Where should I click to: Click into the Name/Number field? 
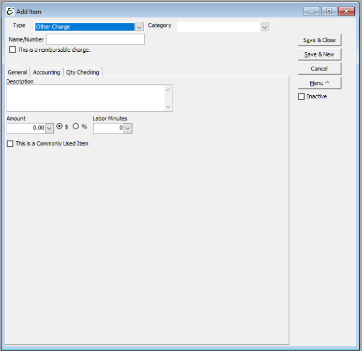coord(95,39)
